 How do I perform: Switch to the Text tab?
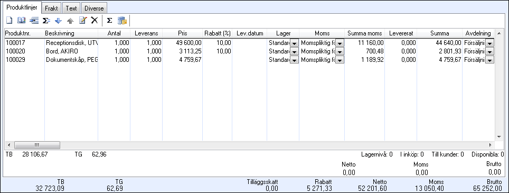click(x=71, y=8)
